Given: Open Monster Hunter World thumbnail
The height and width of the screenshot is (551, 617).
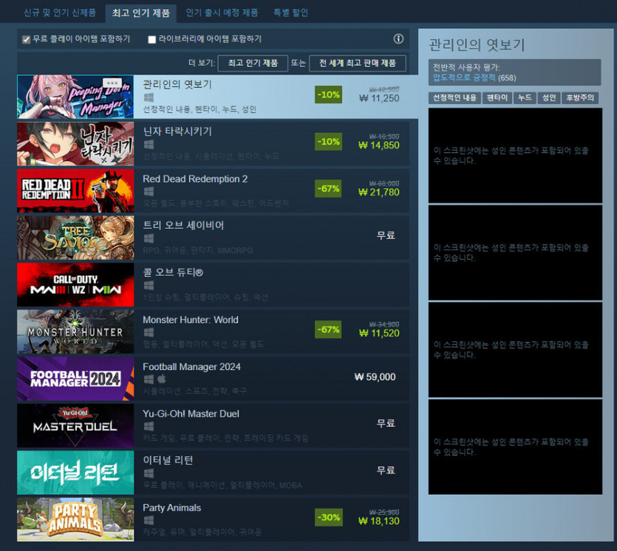Looking at the screenshot, I should tap(75, 332).
